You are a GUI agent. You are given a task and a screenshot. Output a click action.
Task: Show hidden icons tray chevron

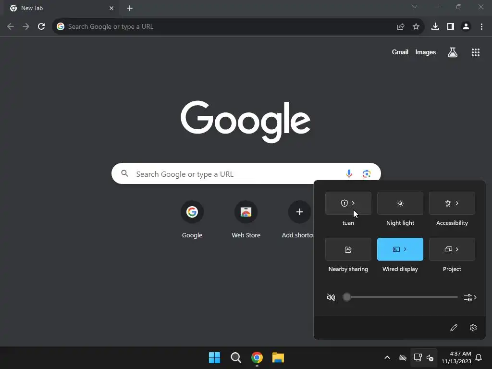387,357
